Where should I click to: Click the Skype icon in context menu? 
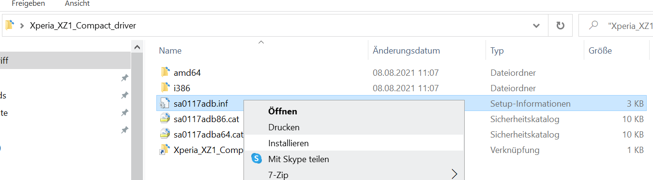pos(257,159)
